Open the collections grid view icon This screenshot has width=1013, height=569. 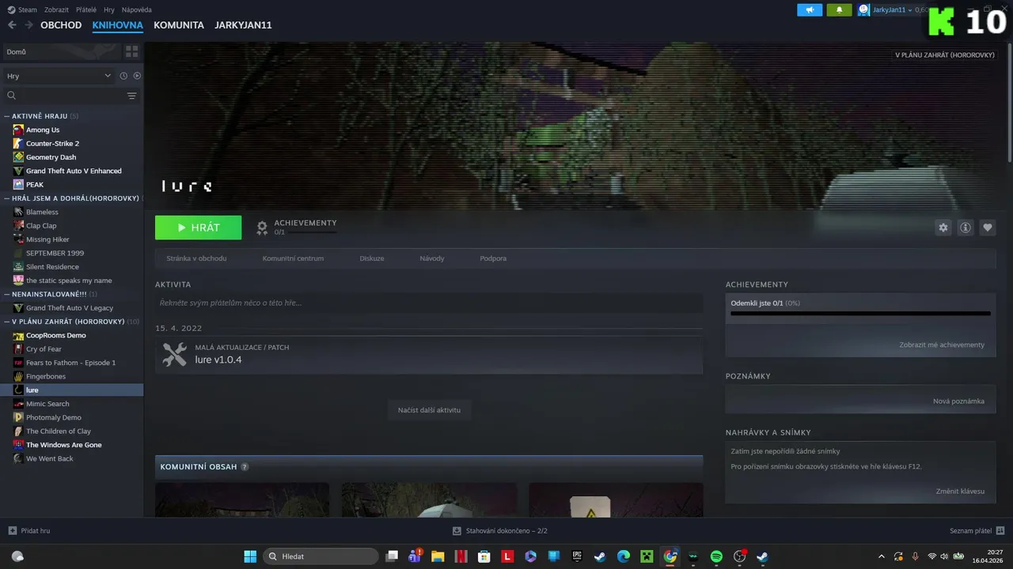131,51
